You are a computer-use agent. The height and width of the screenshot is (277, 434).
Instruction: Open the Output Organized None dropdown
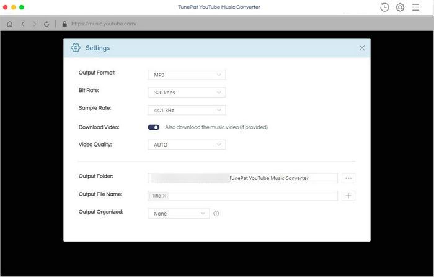pos(179,214)
